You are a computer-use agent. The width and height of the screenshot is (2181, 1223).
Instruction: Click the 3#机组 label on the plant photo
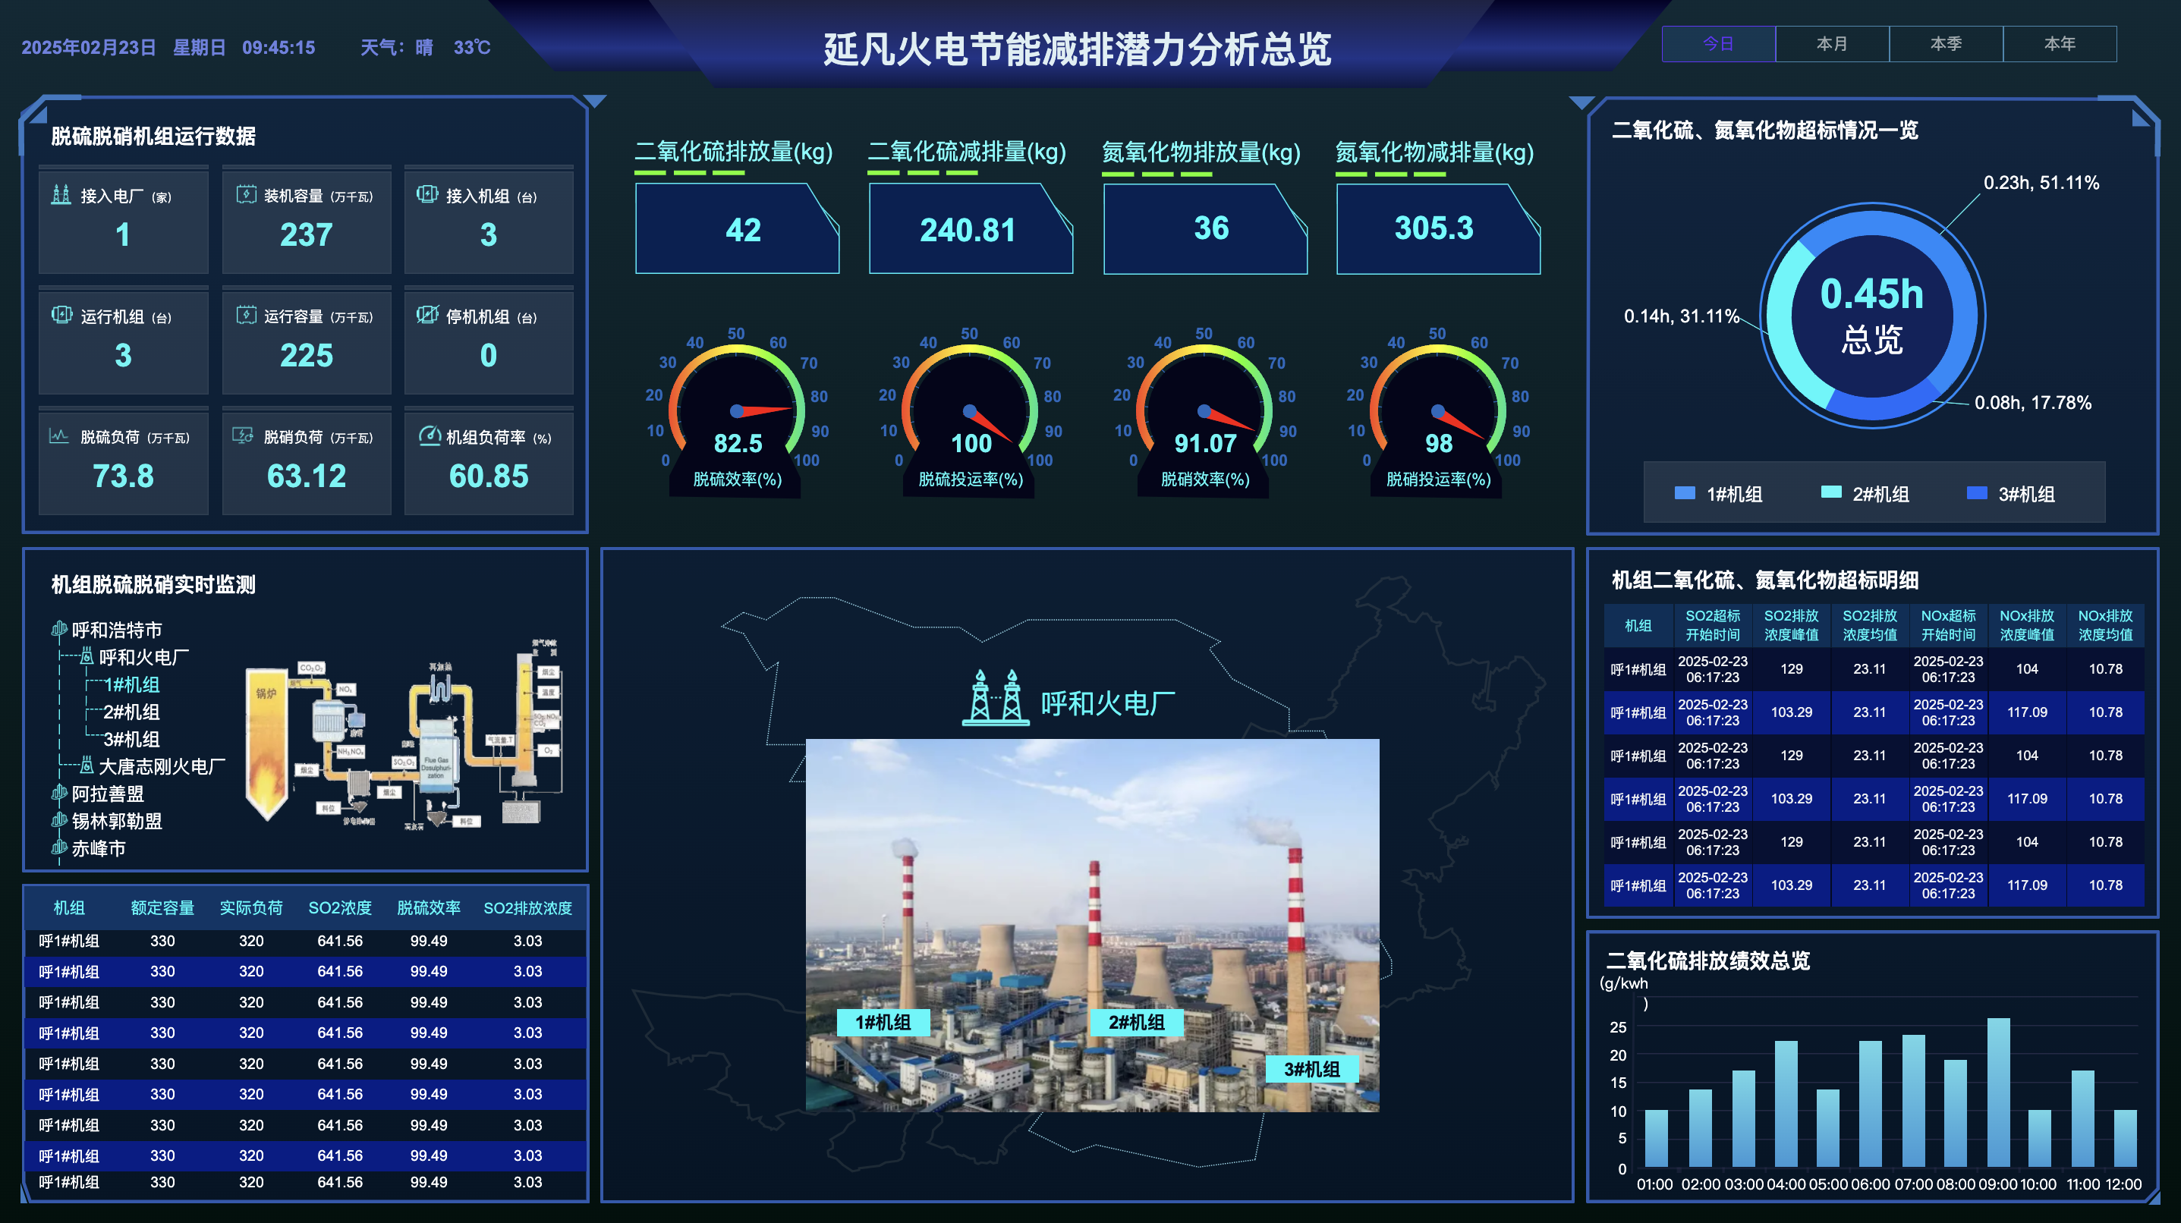pyautogui.click(x=1311, y=1069)
